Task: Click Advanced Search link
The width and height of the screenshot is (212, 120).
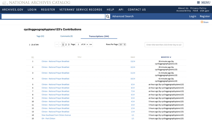Action: [x=123, y=16]
